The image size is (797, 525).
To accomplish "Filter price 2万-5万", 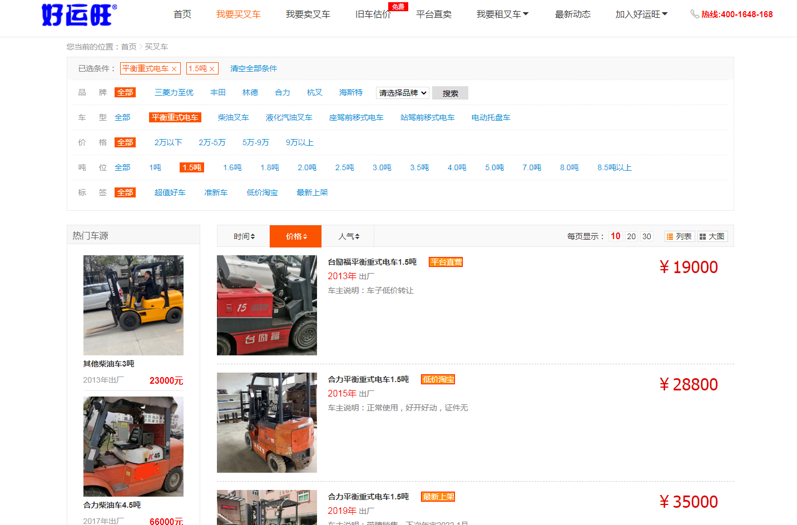I will tap(212, 142).
